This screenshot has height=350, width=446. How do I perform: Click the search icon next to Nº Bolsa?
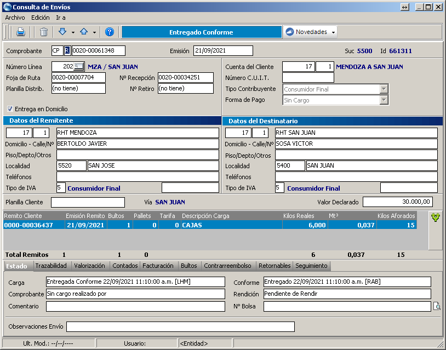tap(437, 306)
